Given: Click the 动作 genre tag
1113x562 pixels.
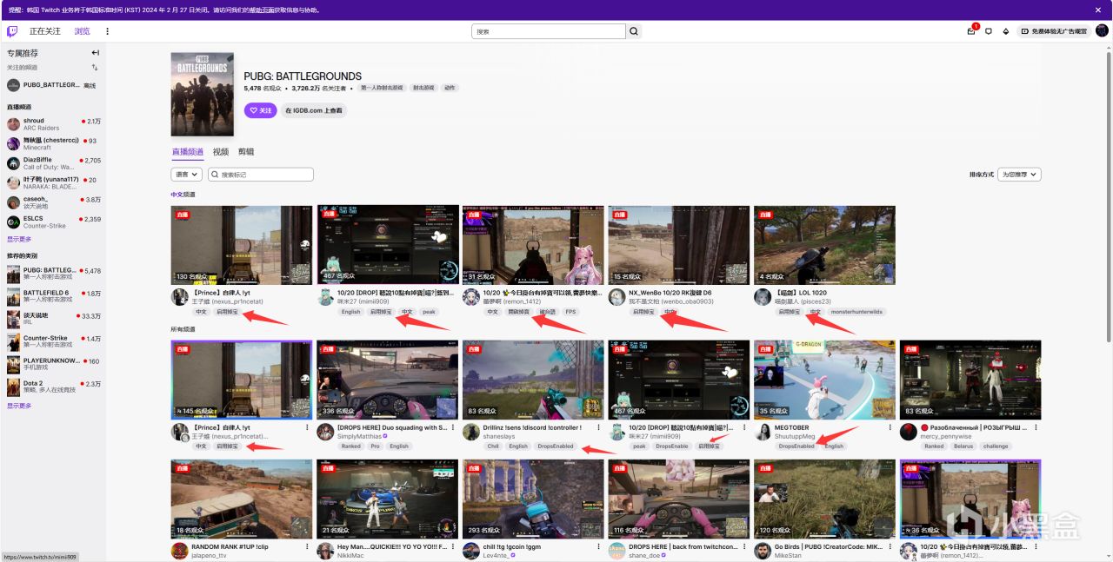Looking at the screenshot, I should pos(449,88).
